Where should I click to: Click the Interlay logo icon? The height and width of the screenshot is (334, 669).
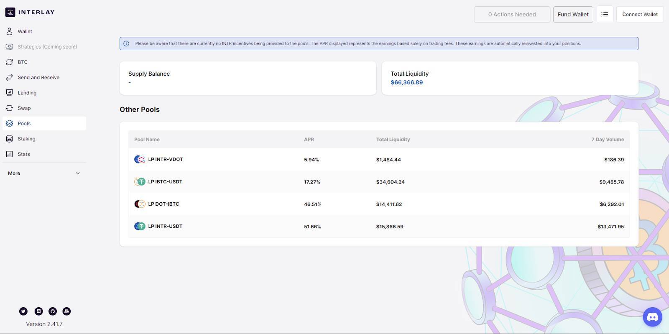[x=10, y=12]
